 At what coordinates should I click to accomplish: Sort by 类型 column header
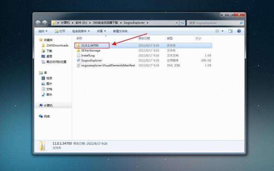point(170,38)
